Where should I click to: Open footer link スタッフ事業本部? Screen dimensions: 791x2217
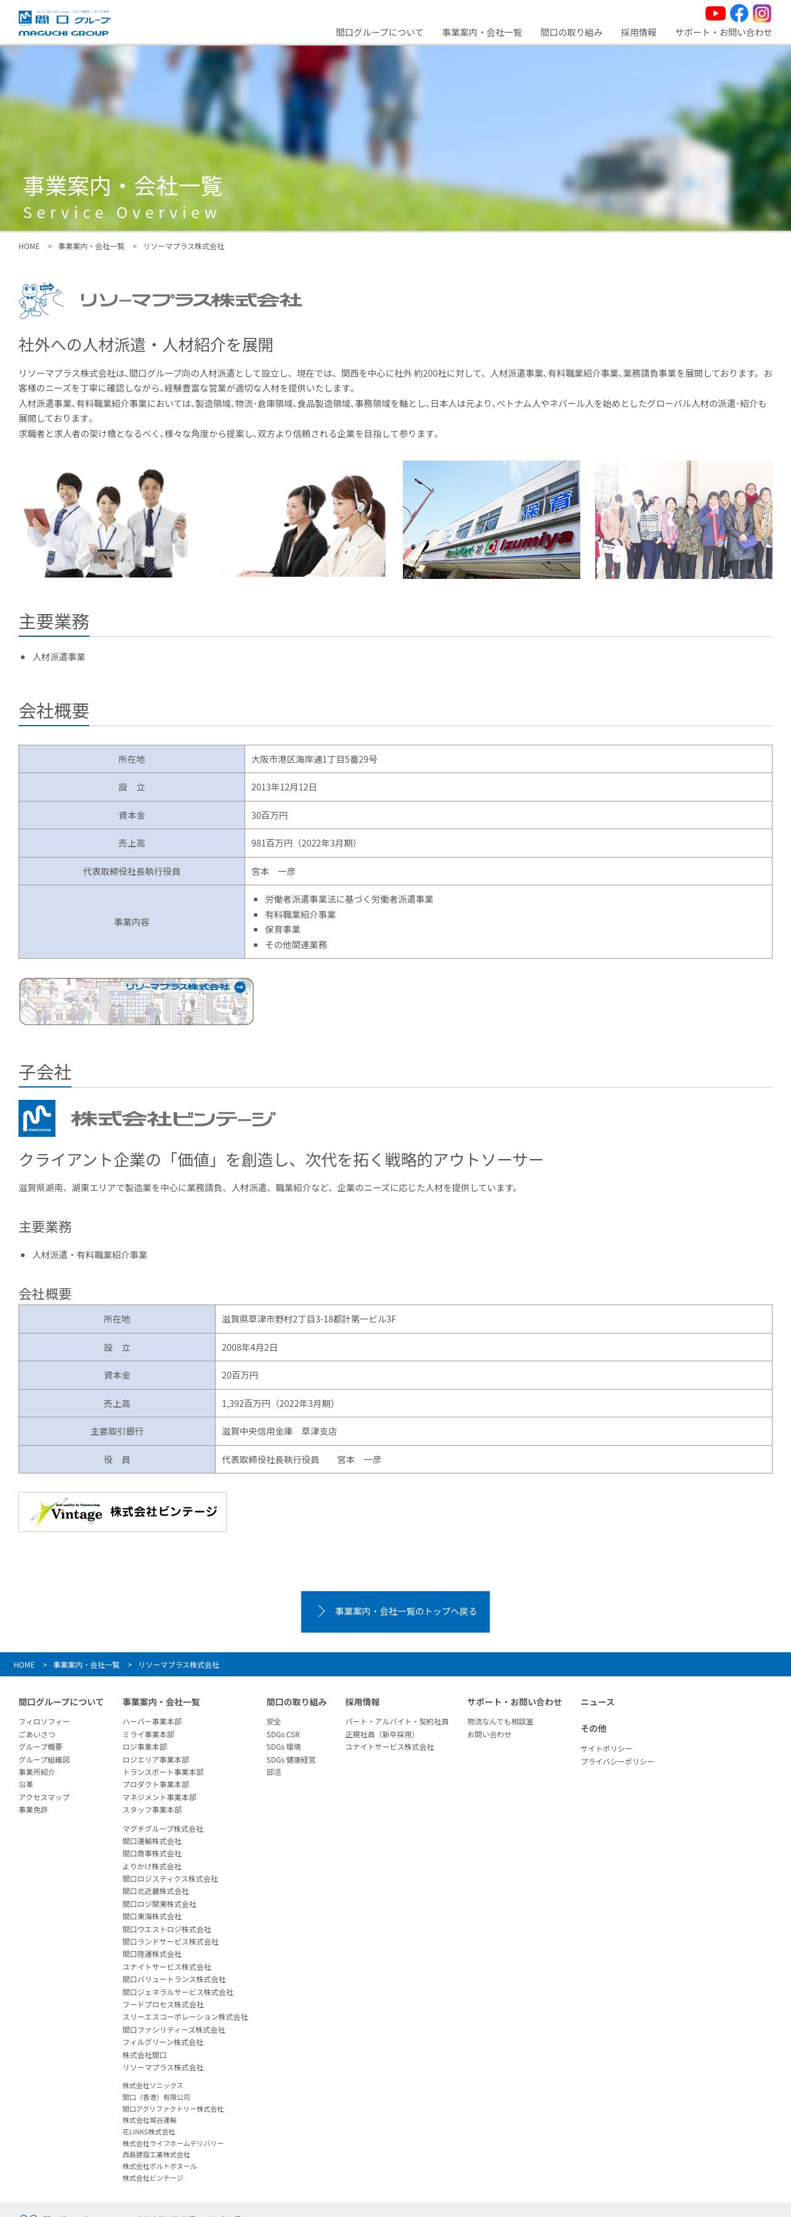[x=152, y=1810]
